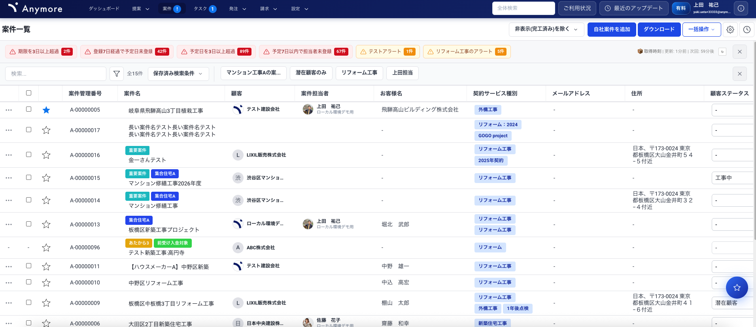Open the history clock icon
The width and height of the screenshot is (756, 327).
click(747, 30)
